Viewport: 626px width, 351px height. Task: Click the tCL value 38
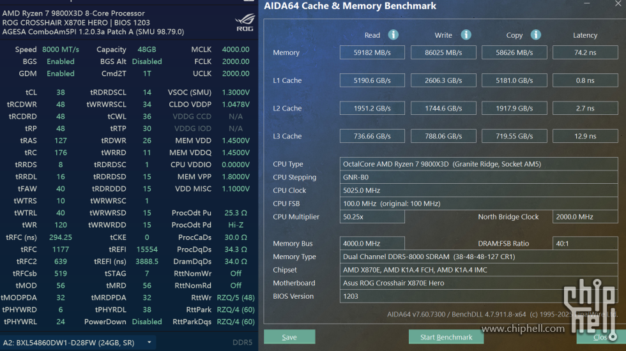click(x=61, y=92)
